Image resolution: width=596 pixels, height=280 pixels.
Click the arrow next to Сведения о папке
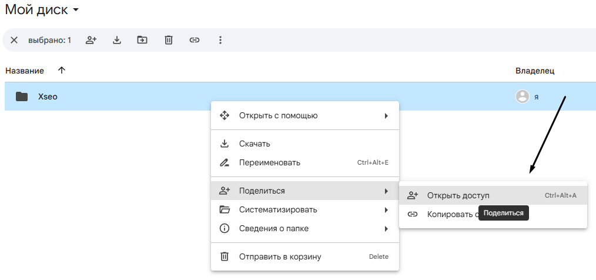coord(386,229)
